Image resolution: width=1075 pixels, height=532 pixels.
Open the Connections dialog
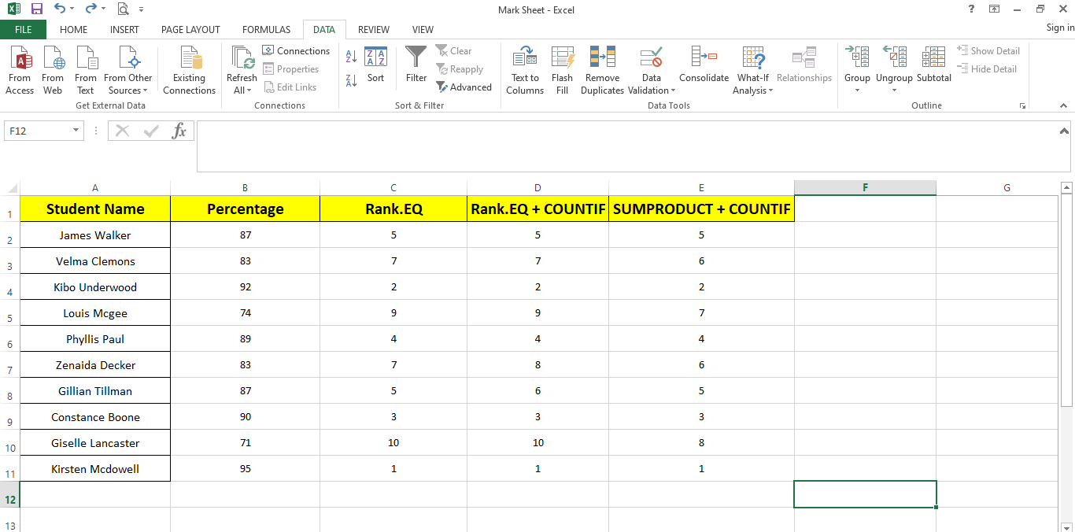click(297, 50)
